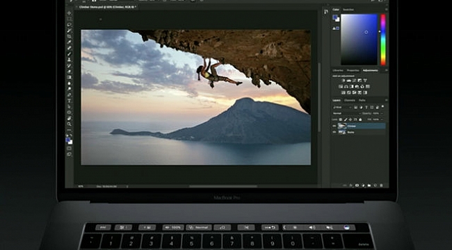Screen dimensions: 452x250
Task: Switch to the Channels tab
Action: click(x=350, y=100)
